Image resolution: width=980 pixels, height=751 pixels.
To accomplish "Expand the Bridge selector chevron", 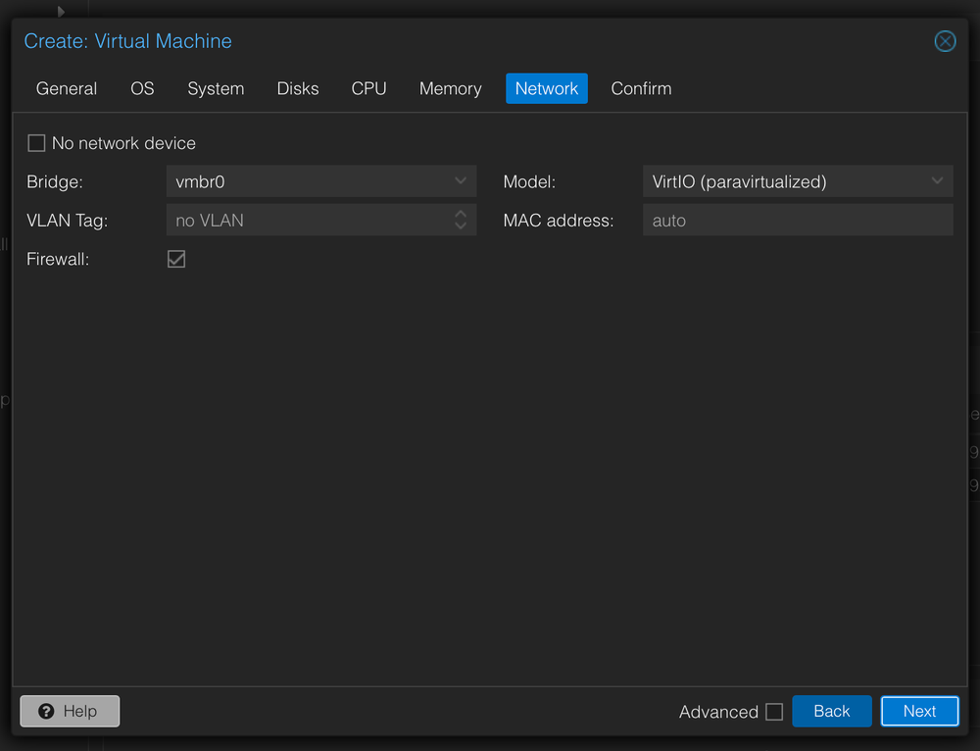I will tap(460, 180).
